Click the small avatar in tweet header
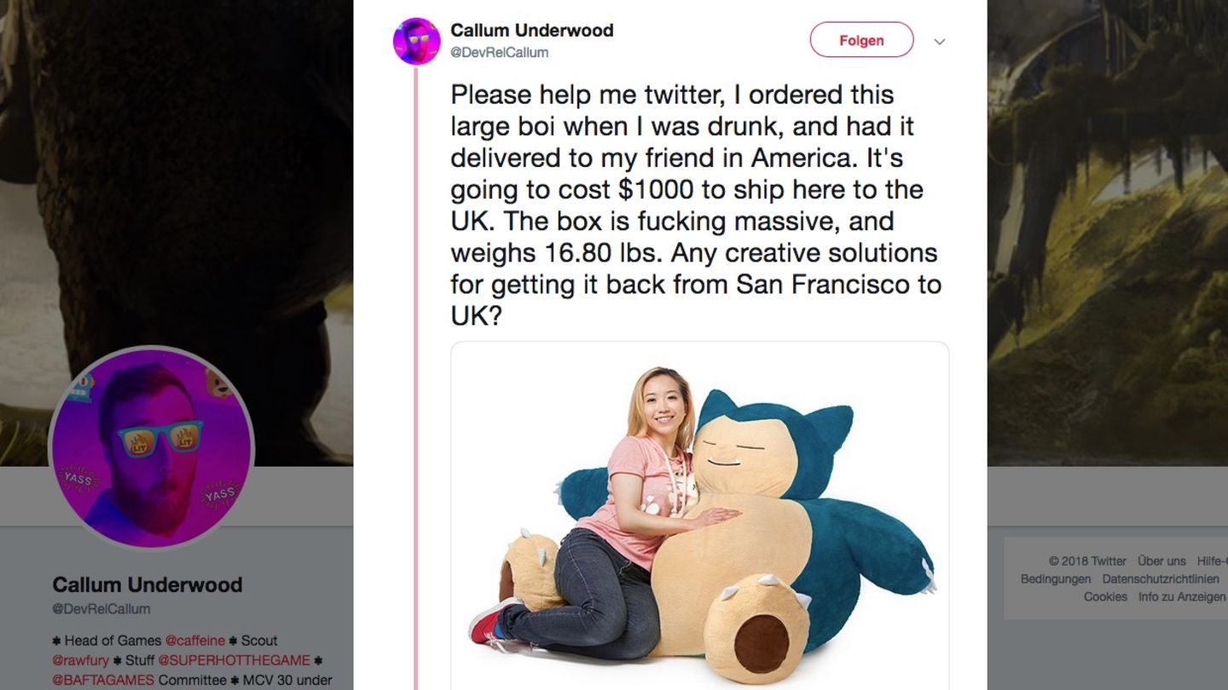Screen dimensions: 1228x690 pyautogui.click(x=416, y=40)
